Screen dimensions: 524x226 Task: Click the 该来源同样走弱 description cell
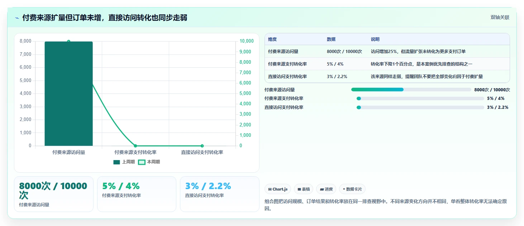(x=427, y=77)
